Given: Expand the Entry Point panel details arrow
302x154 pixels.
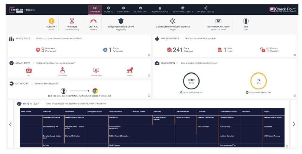Looking at the screenshot, I should (x=149, y=96).
